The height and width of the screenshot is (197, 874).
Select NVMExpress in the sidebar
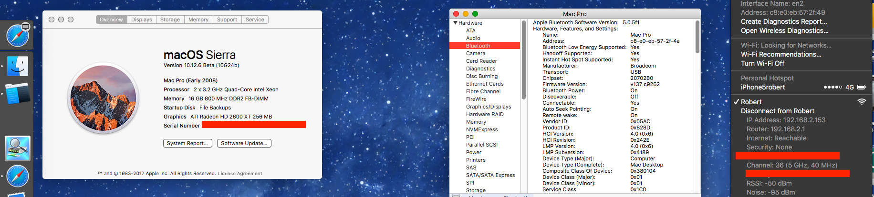coord(482,129)
